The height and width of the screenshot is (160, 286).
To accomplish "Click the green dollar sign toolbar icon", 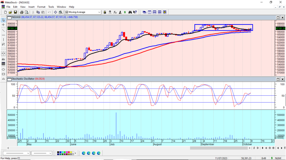I will (x=125, y=12).
